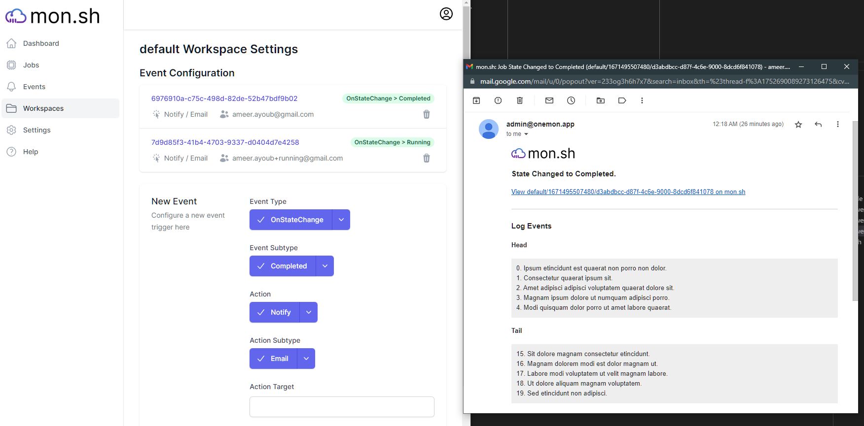The width and height of the screenshot is (864, 426).
Task: Delete the OnStateChange Running event
Action: pyautogui.click(x=427, y=158)
